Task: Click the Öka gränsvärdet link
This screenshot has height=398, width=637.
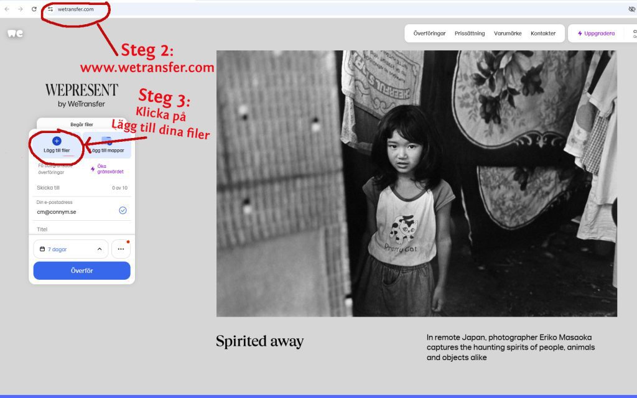Action: point(110,169)
